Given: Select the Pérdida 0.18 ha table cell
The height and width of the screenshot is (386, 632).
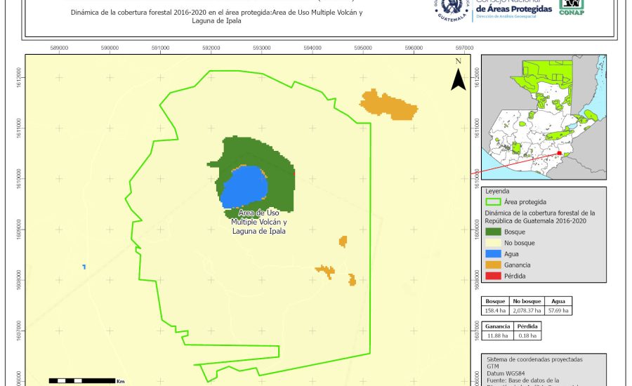Looking at the screenshot, I should click(x=527, y=335).
